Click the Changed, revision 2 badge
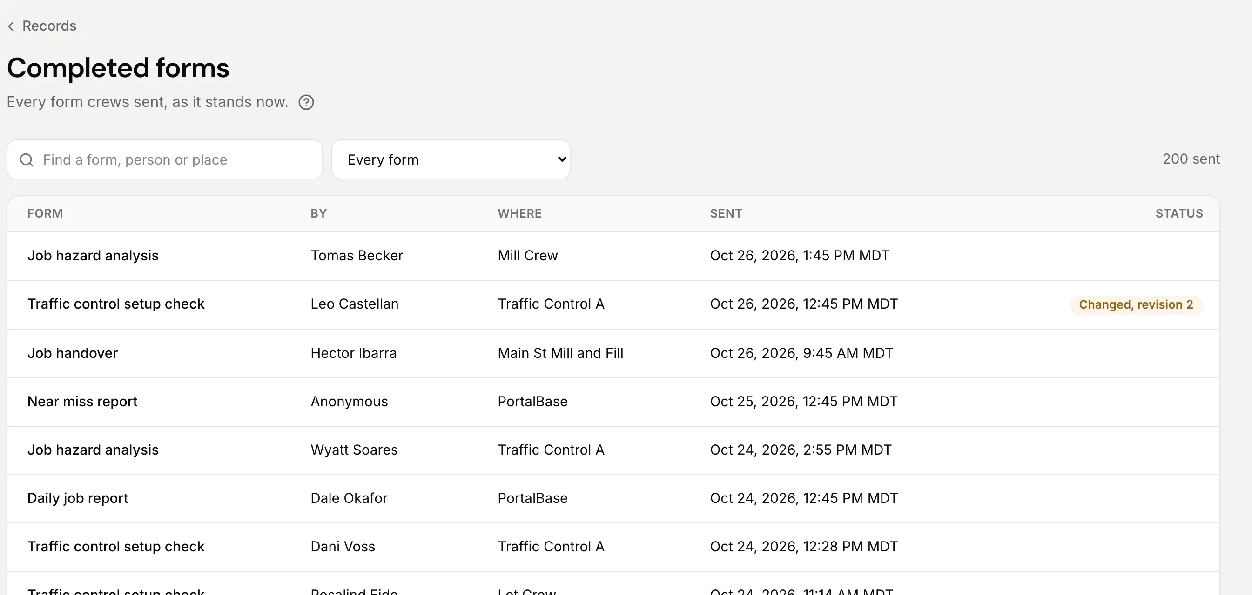Screen dimensions: 1252x595 pyautogui.click(x=1136, y=305)
